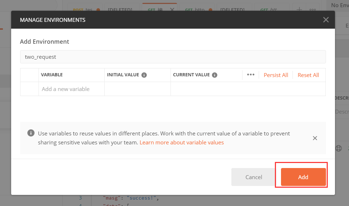Open the three-dot column options menu
The image size is (349, 206).
[x=251, y=75]
